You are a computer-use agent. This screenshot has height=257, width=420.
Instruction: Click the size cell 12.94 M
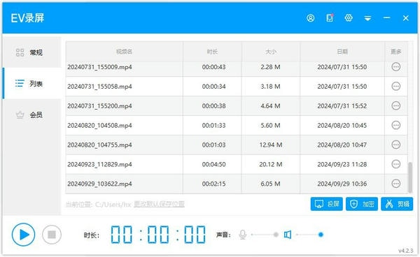pyautogui.click(x=270, y=145)
